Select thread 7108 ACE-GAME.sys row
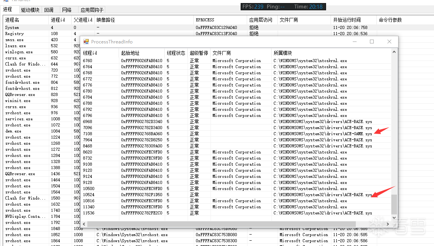Screen dimensions: 434x246 coord(236,134)
